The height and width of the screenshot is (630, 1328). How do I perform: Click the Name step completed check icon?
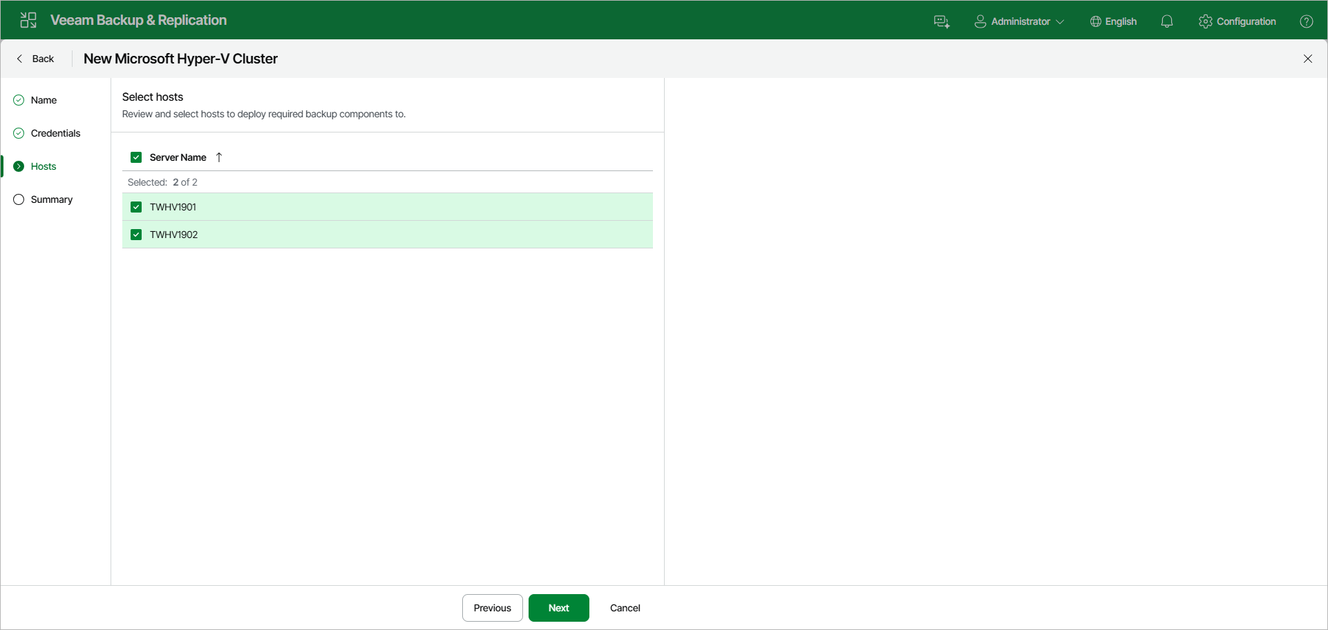(x=19, y=100)
